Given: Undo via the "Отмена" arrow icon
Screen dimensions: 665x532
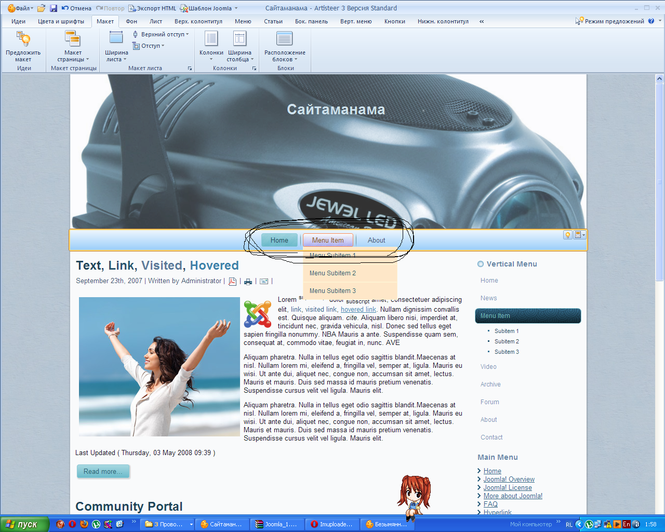Looking at the screenshot, I should click(x=66, y=7).
